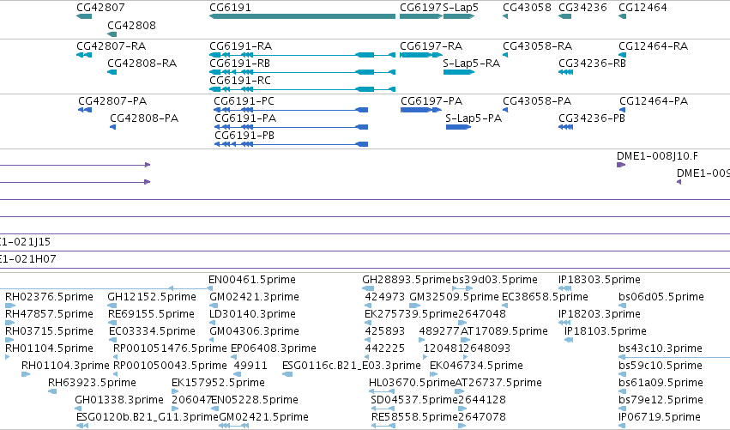Open the CG42807-RA transcript
Image resolution: width=730 pixels, height=430 pixels.
84,55
